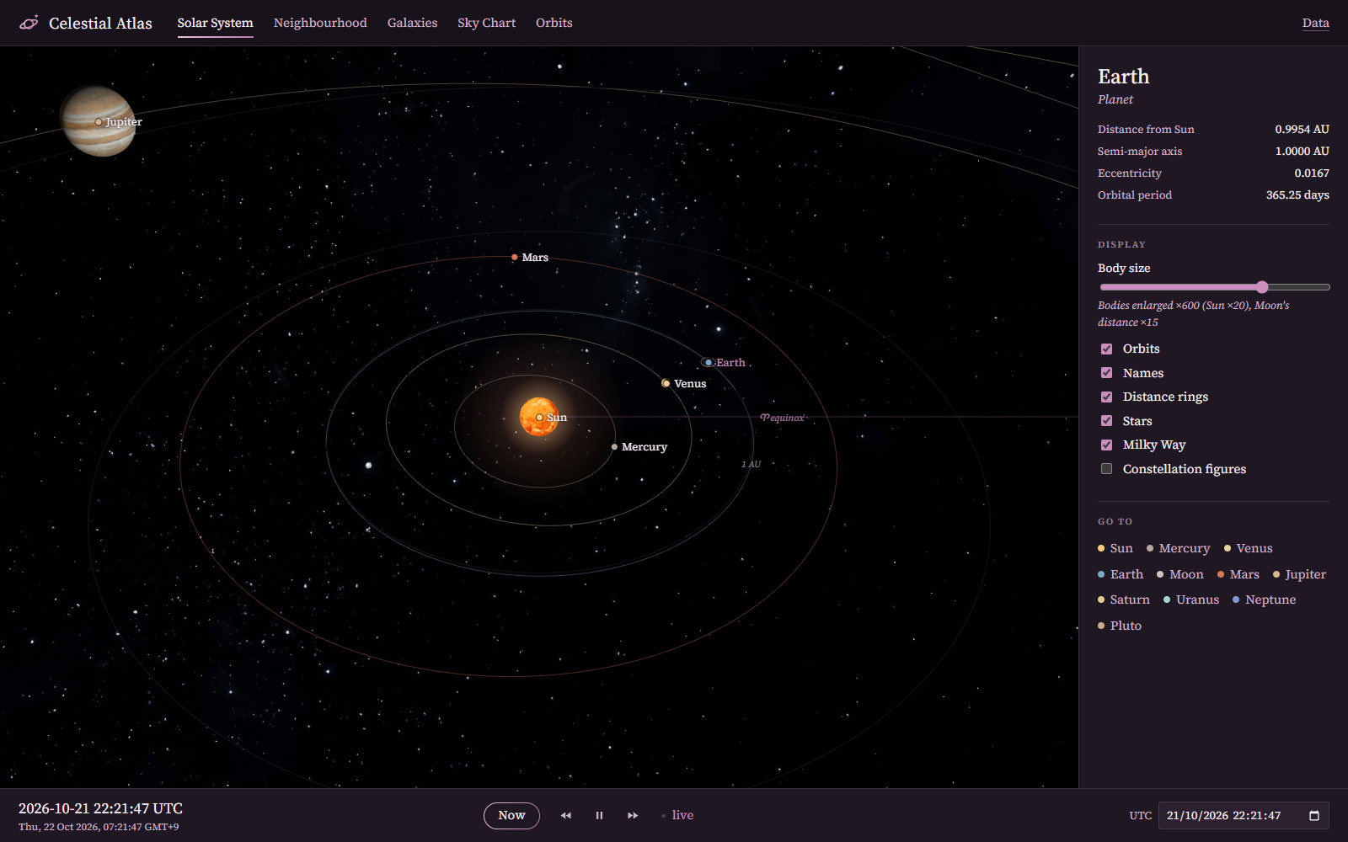Click the Now button
This screenshot has width=1348, height=842.
click(x=511, y=815)
